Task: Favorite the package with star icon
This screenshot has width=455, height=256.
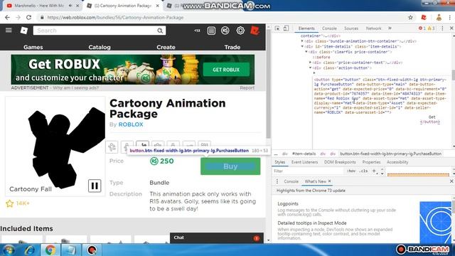Action: pos(9,203)
